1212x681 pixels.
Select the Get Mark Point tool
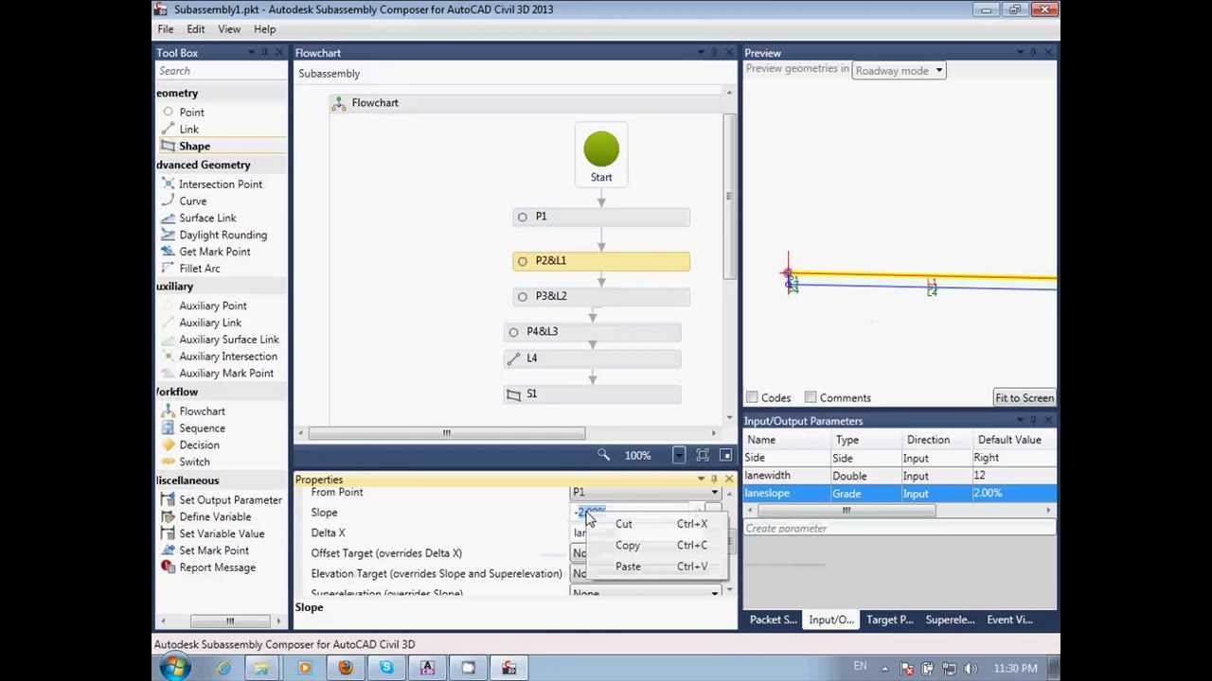coord(214,253)
